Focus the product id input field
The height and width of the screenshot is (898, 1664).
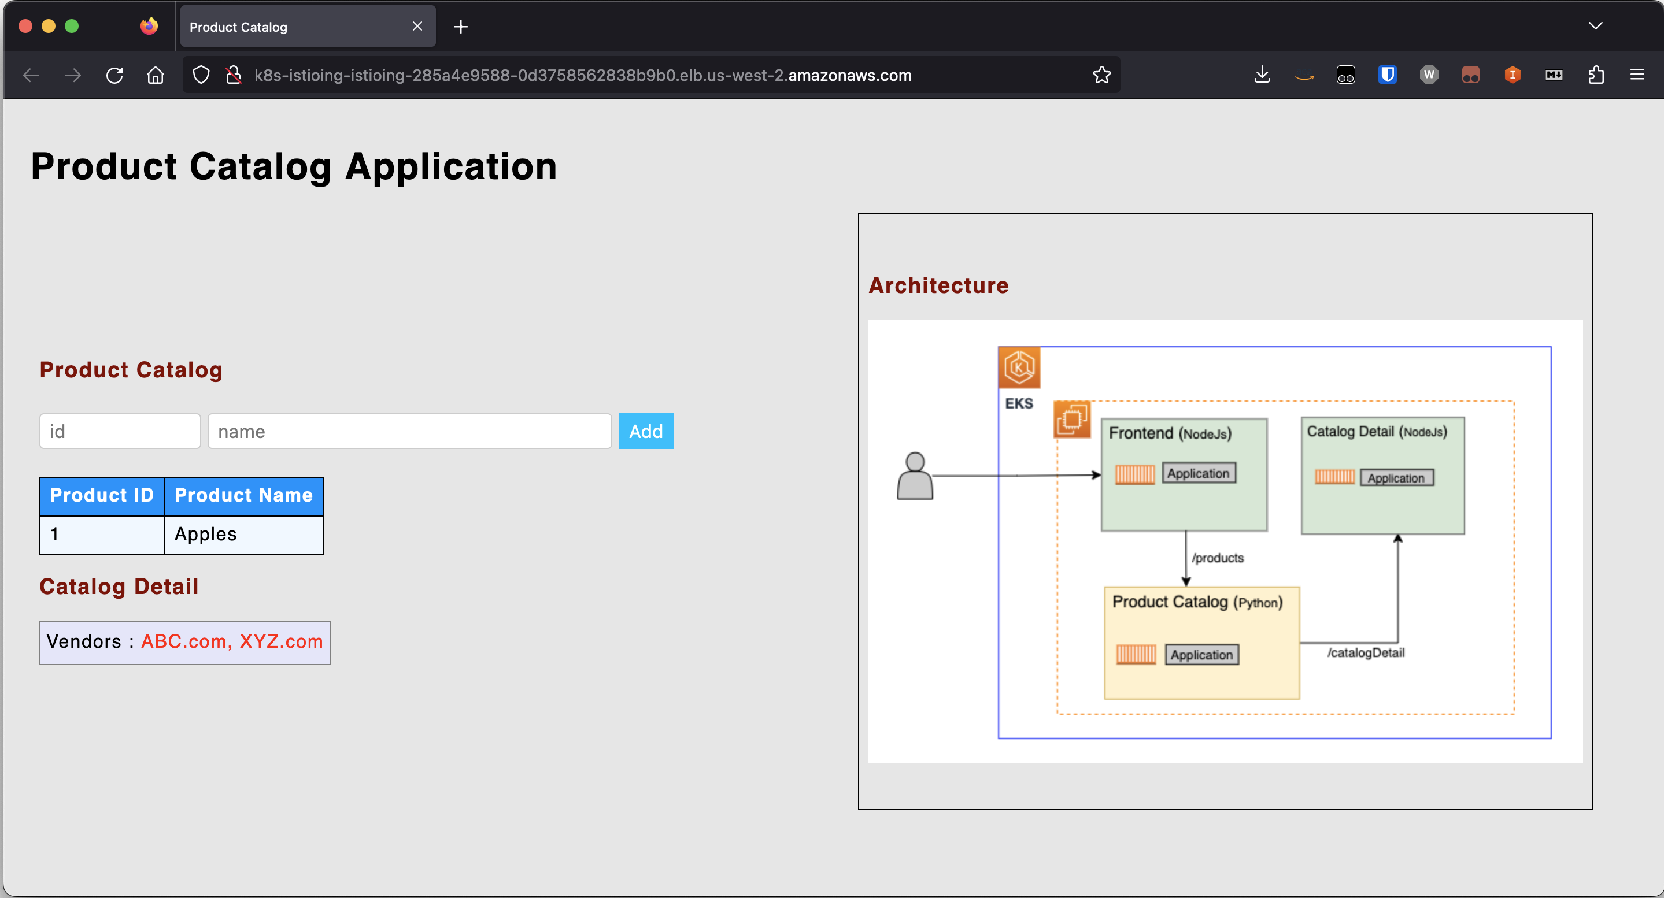120,431
